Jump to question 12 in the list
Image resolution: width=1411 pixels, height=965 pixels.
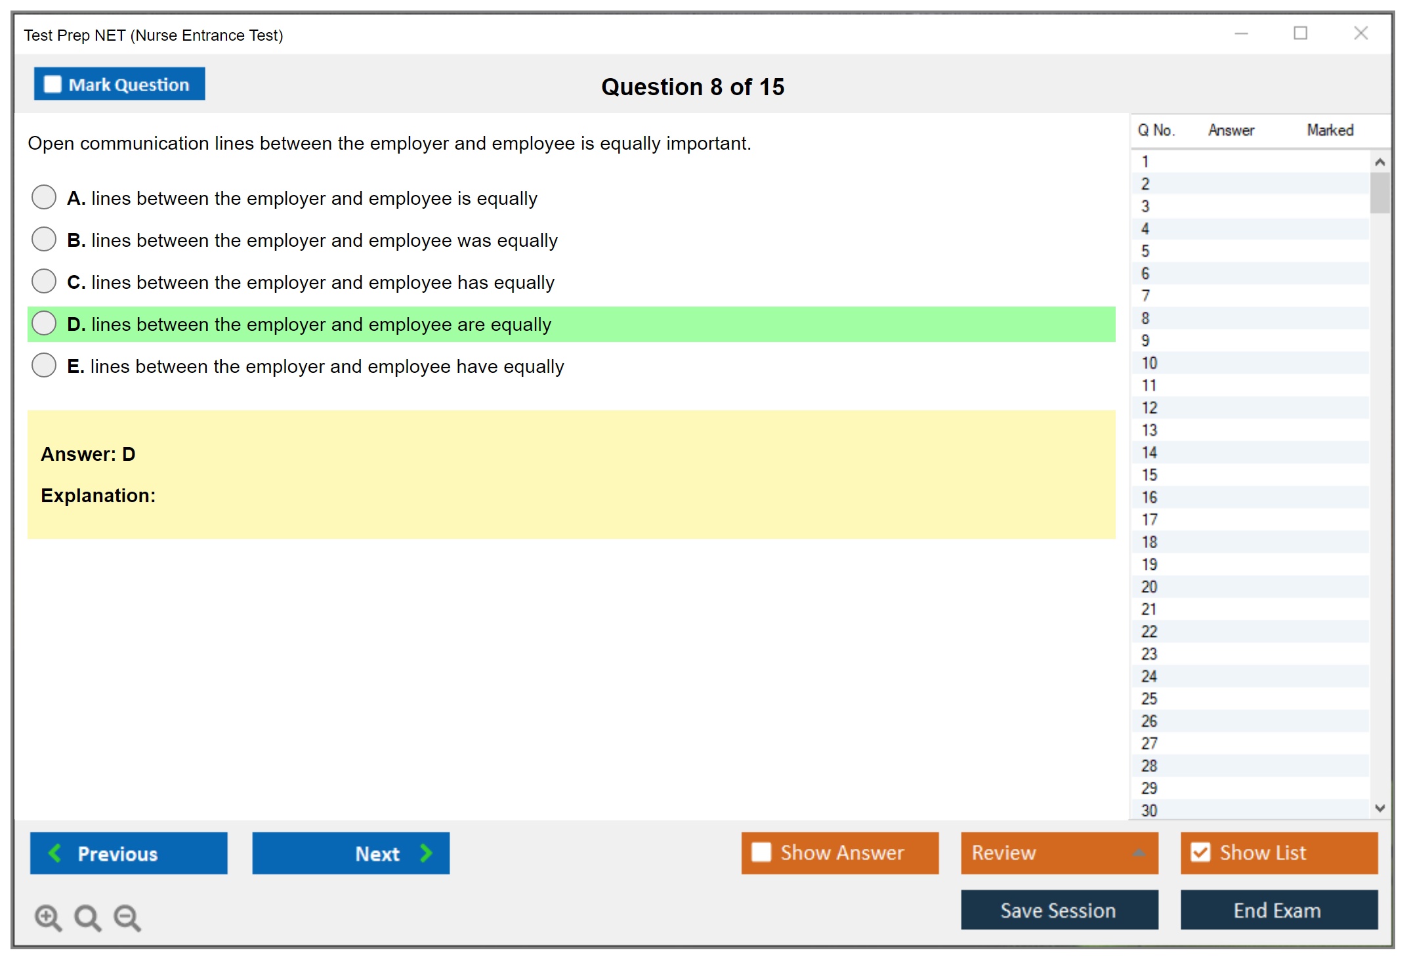coord(1149,408)
